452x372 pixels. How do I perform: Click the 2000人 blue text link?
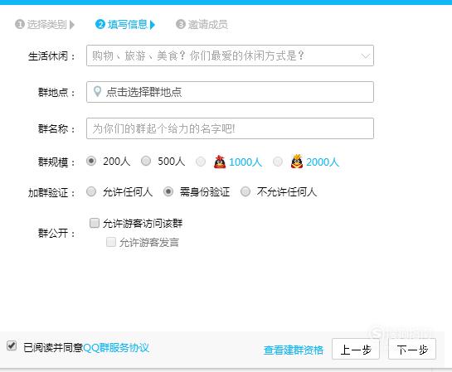(323, 162)
